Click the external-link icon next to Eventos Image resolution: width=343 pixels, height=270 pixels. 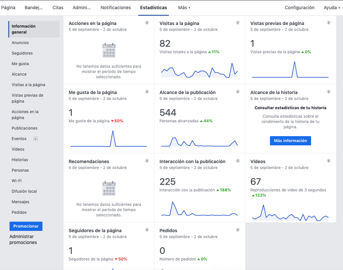coord(35,139)
